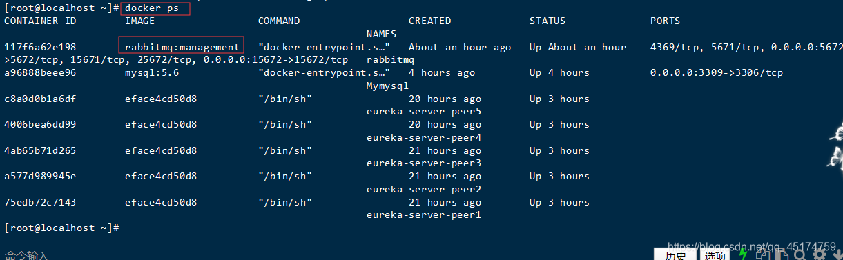Click the container name eureka-server-peer3
The image size is (843, 260).
tap(424, 163)
